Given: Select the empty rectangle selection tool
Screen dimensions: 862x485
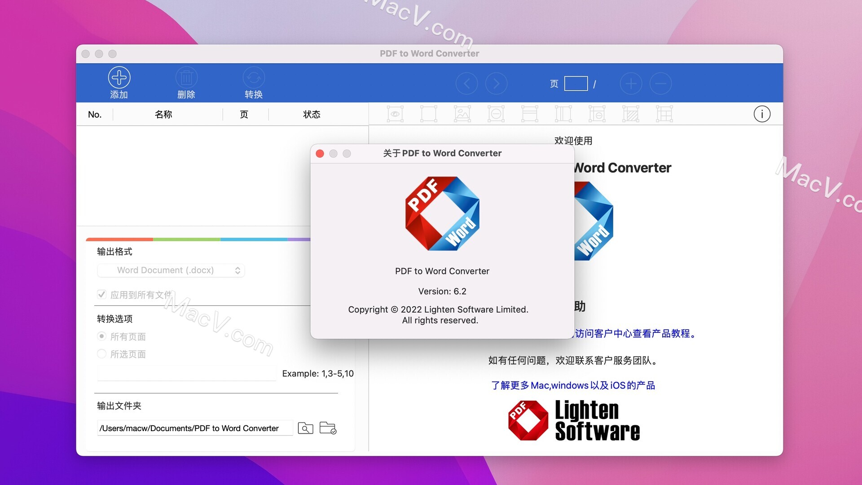Looking at the screenshot, I should pyautogui.click(x=428, y=114).
